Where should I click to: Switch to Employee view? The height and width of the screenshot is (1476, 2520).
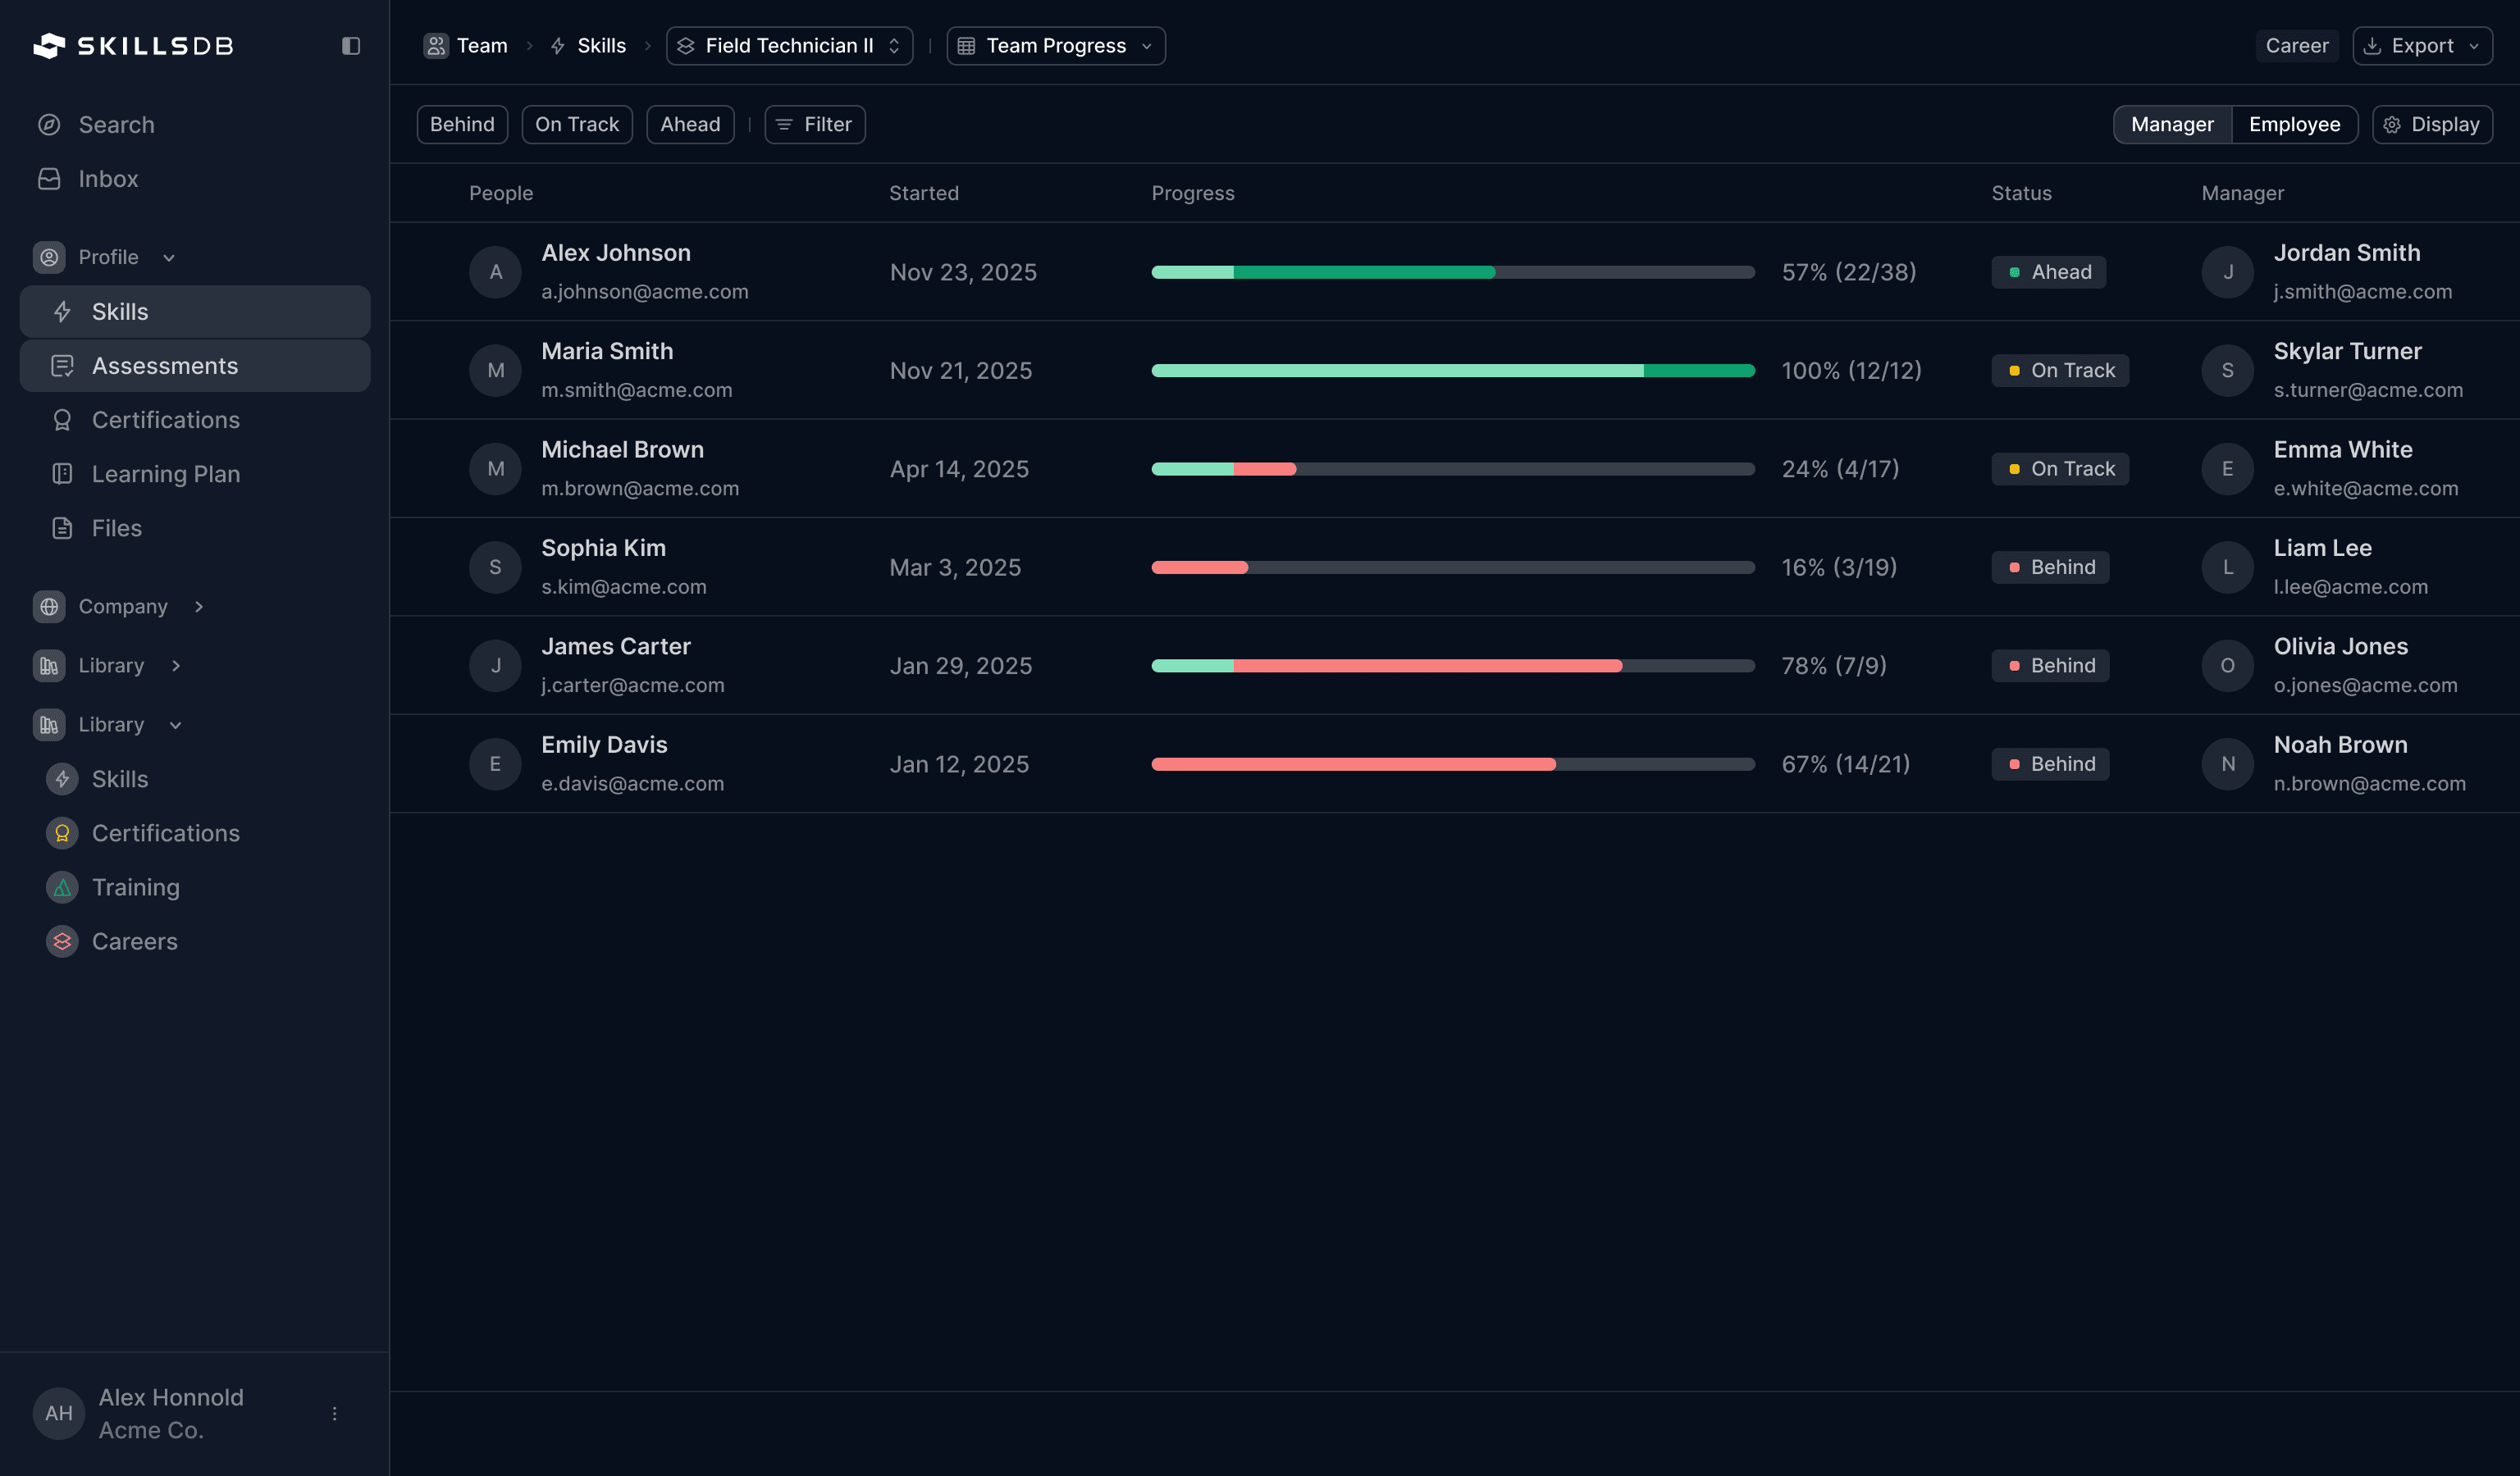2295,124
